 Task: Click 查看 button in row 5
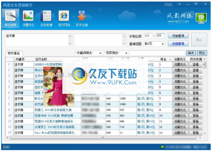point(195,87)
